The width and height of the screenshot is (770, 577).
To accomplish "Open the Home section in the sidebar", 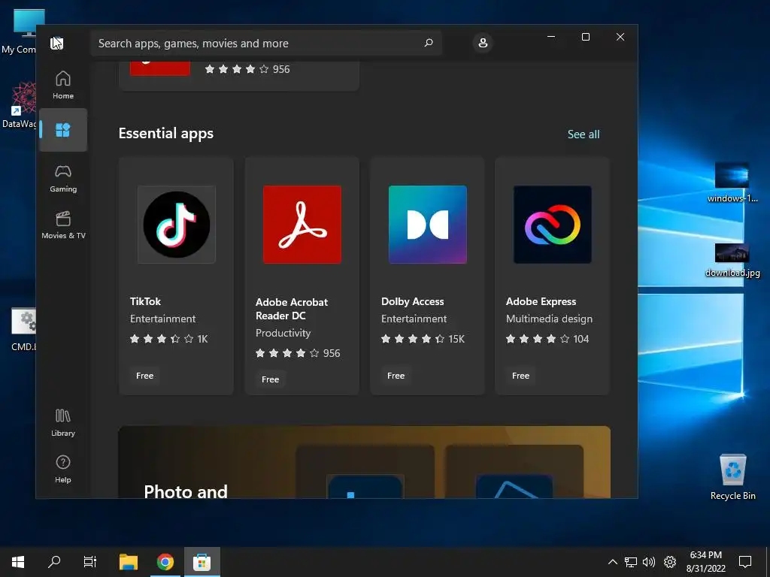I will [63, 85].
